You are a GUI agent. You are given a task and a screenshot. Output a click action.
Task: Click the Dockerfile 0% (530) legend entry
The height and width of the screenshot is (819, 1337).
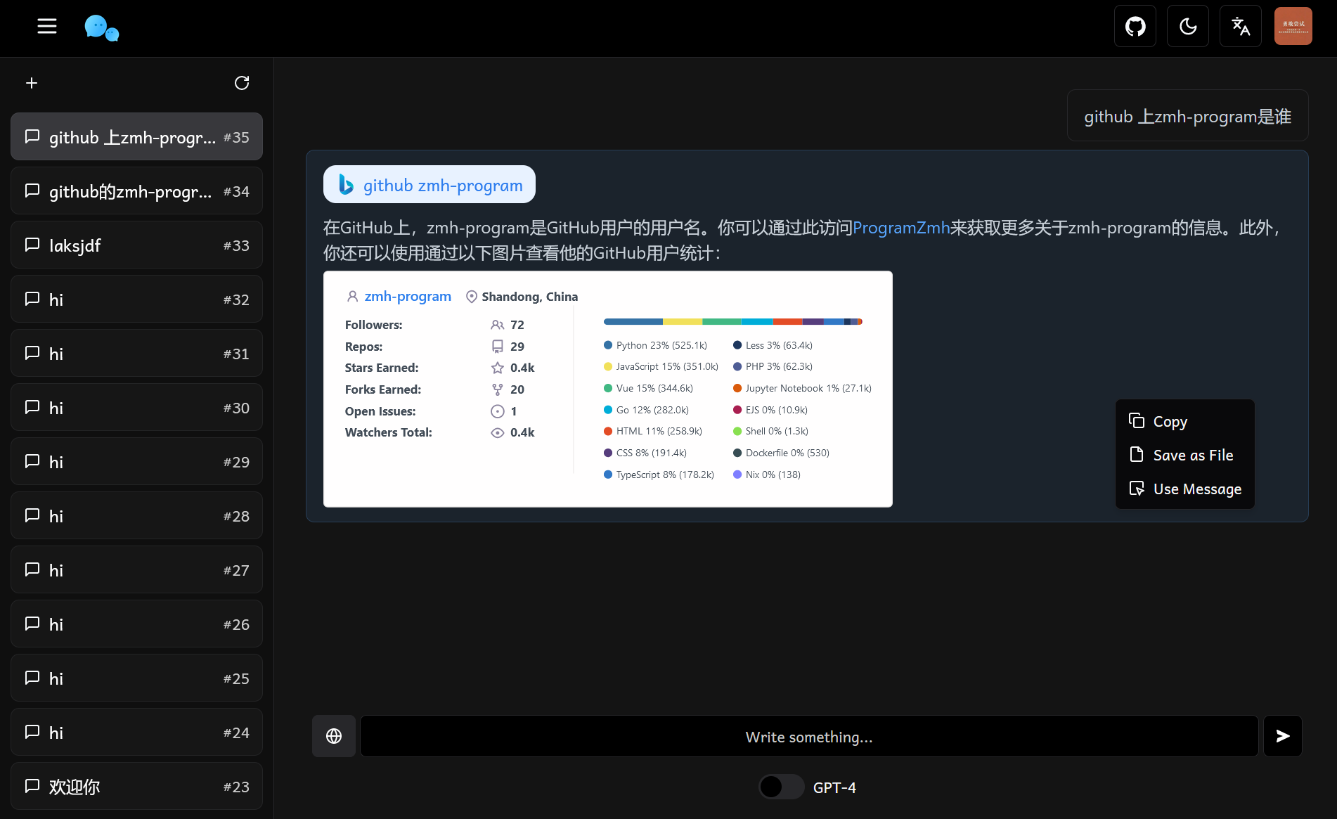781,453
